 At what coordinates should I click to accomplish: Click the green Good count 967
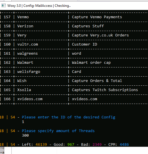coord(71,145)
